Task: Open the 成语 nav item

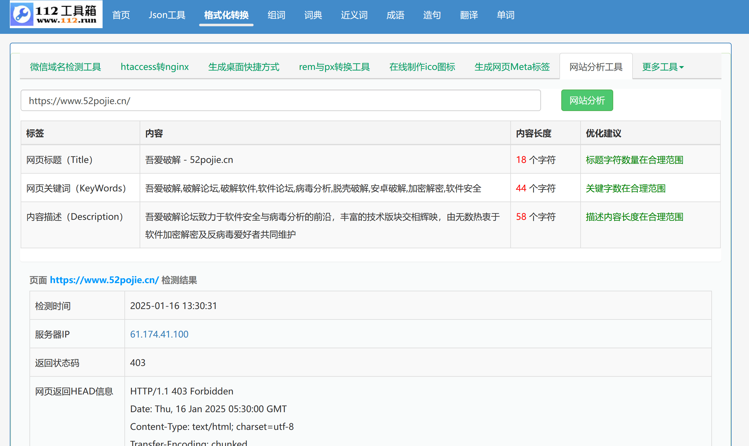Action: coord(395,15)
